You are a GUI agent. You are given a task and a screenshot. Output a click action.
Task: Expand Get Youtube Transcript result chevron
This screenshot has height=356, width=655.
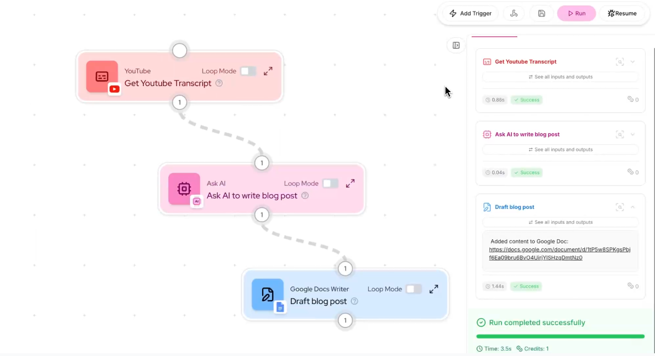[x=633, y=62]
